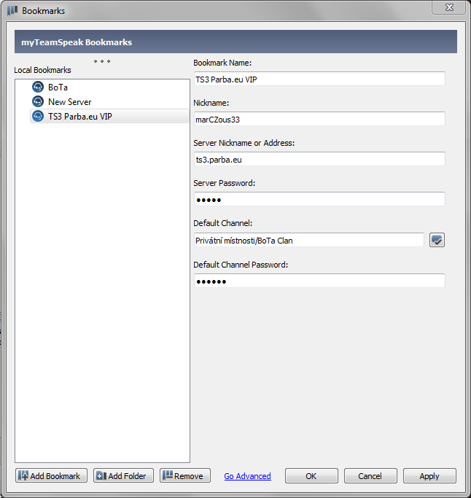The height and width of the screenshot is (498, 471).
Task: Close the Bookmarks dialog window
Action: (448, 7)
